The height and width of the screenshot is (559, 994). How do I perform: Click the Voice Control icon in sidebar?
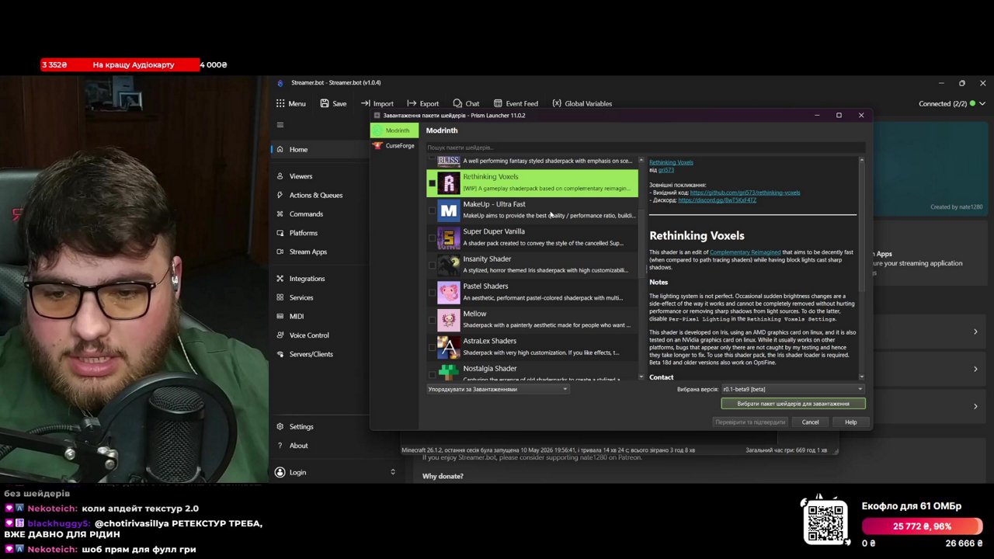(x=280, y=335)
